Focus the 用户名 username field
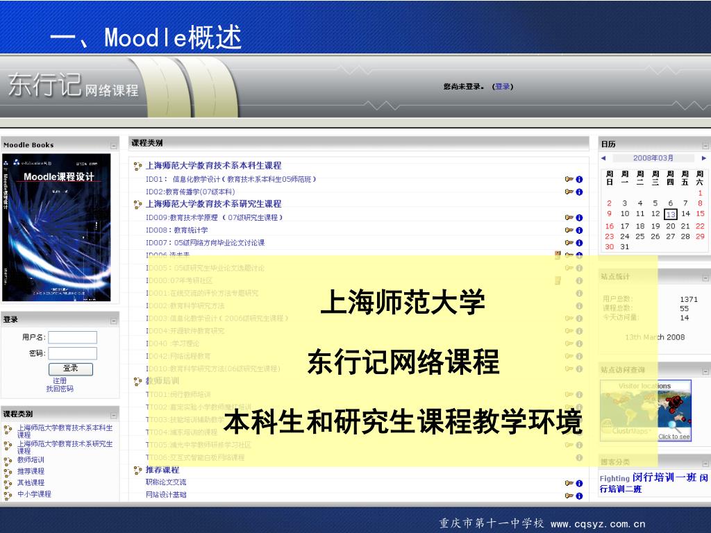The height and width of the screenshot is (533, 711). point(72,337)
